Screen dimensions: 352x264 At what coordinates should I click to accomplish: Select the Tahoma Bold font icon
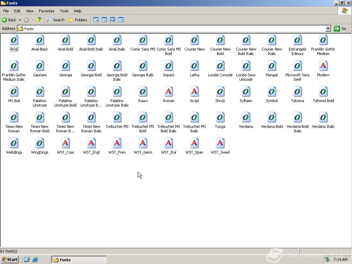click(x=323, y=92)
